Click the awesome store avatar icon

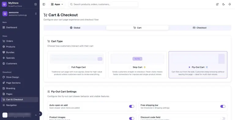5,14
